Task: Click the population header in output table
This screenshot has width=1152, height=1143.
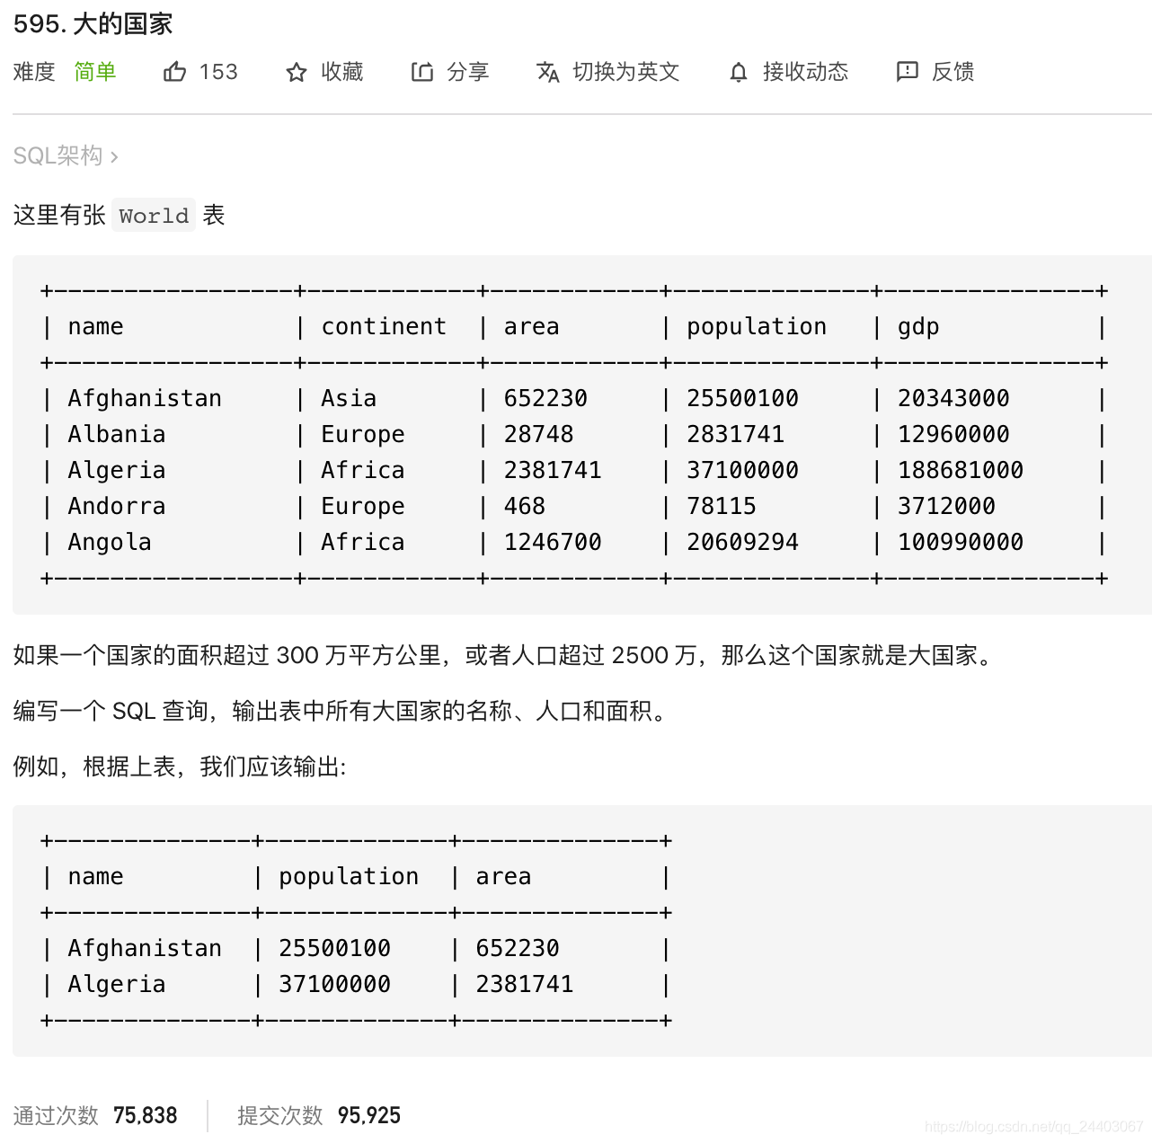Action: [x=349, y=877]
